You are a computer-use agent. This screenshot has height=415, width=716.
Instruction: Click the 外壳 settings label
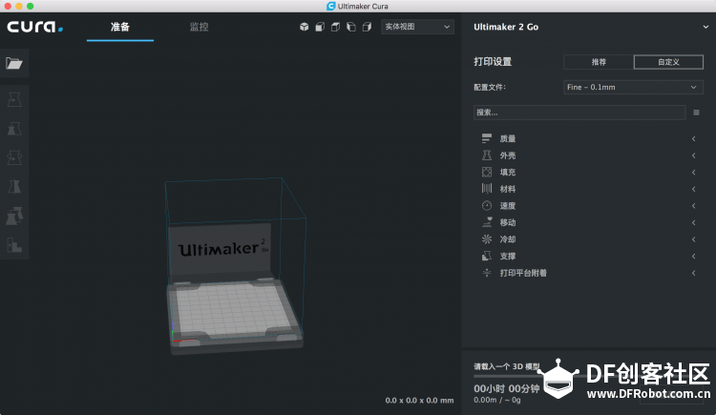pyautogui.click(x=507, y=156)
